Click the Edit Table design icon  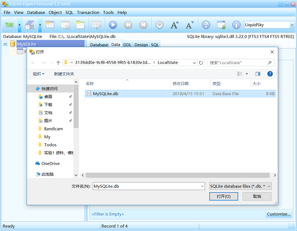coord(97,25)
